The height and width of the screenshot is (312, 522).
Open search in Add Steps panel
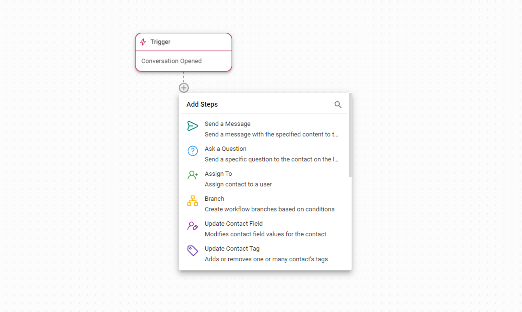338,105
